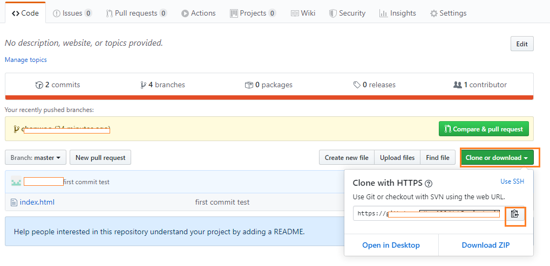This screenshot has width=550, height=266.
Task: Click the Find file button
Action: click(x=438, y=157)
